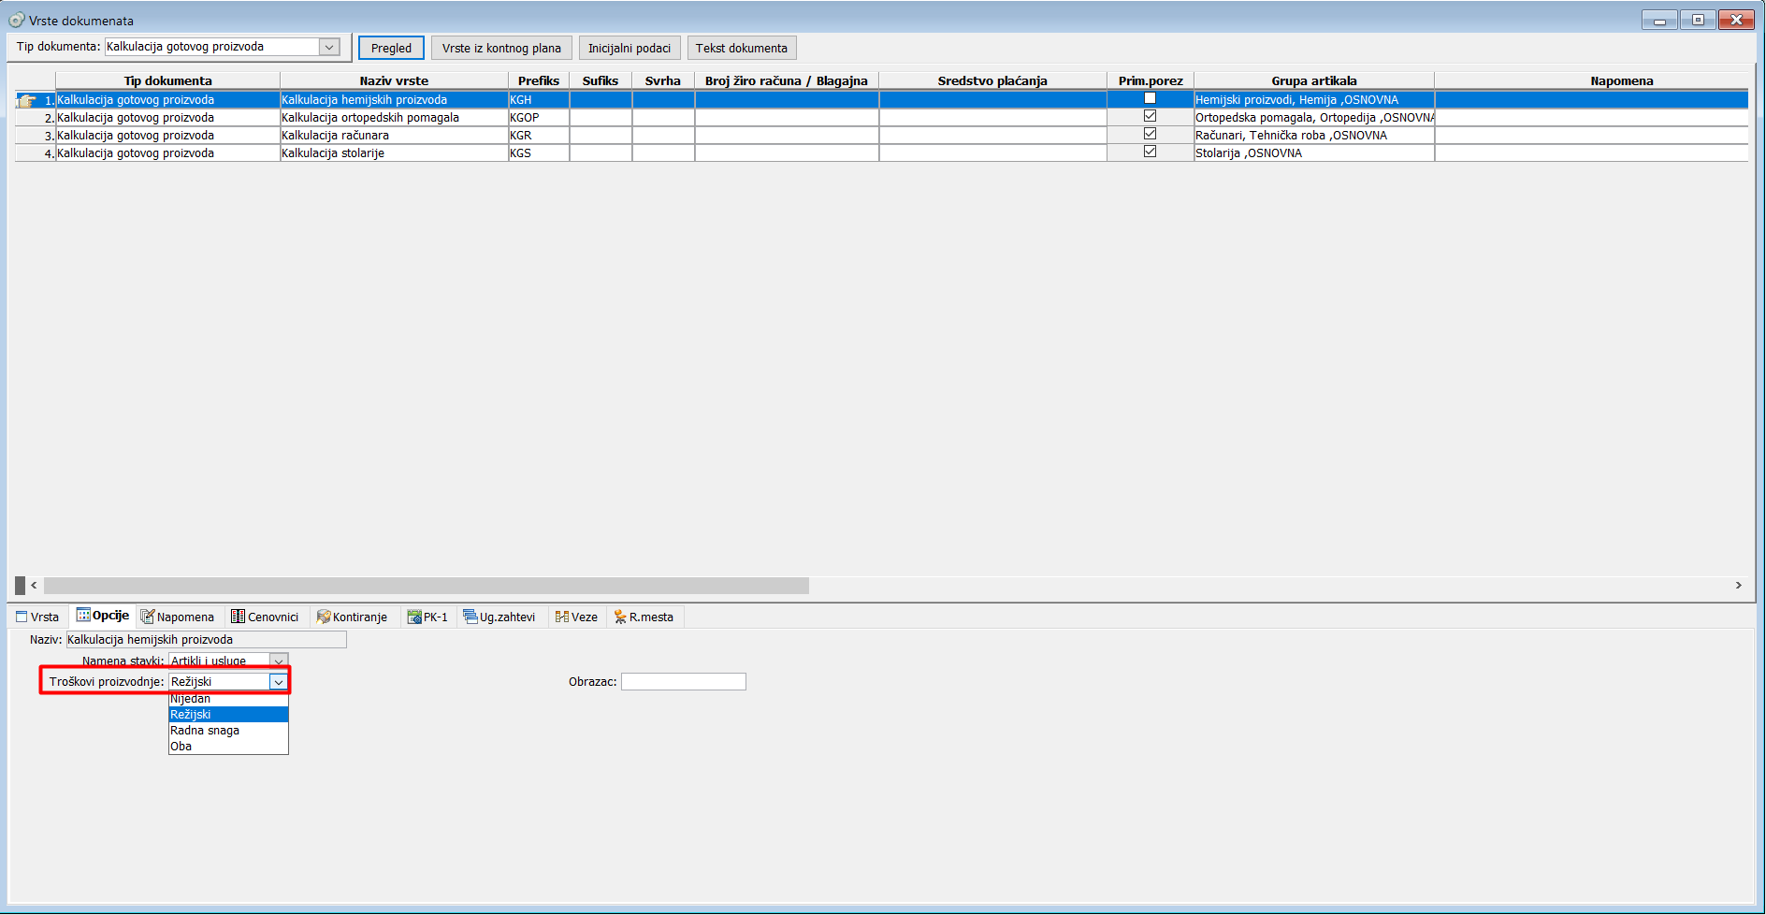Click the Tekst dokumenta button
Viewport: 1766px width, 915px height.
(742, 48)
